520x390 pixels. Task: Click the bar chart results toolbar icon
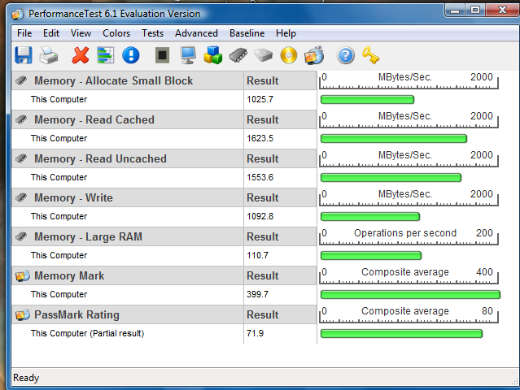tap(106, 55)
